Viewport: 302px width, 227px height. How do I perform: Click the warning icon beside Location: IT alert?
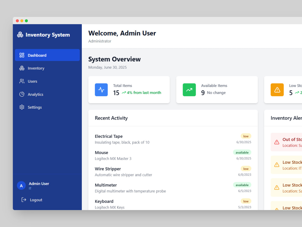point(277,165)
